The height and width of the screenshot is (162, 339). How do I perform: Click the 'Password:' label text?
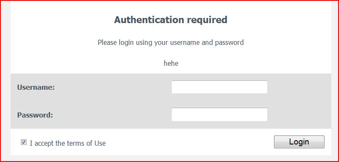tap(35, 115)
